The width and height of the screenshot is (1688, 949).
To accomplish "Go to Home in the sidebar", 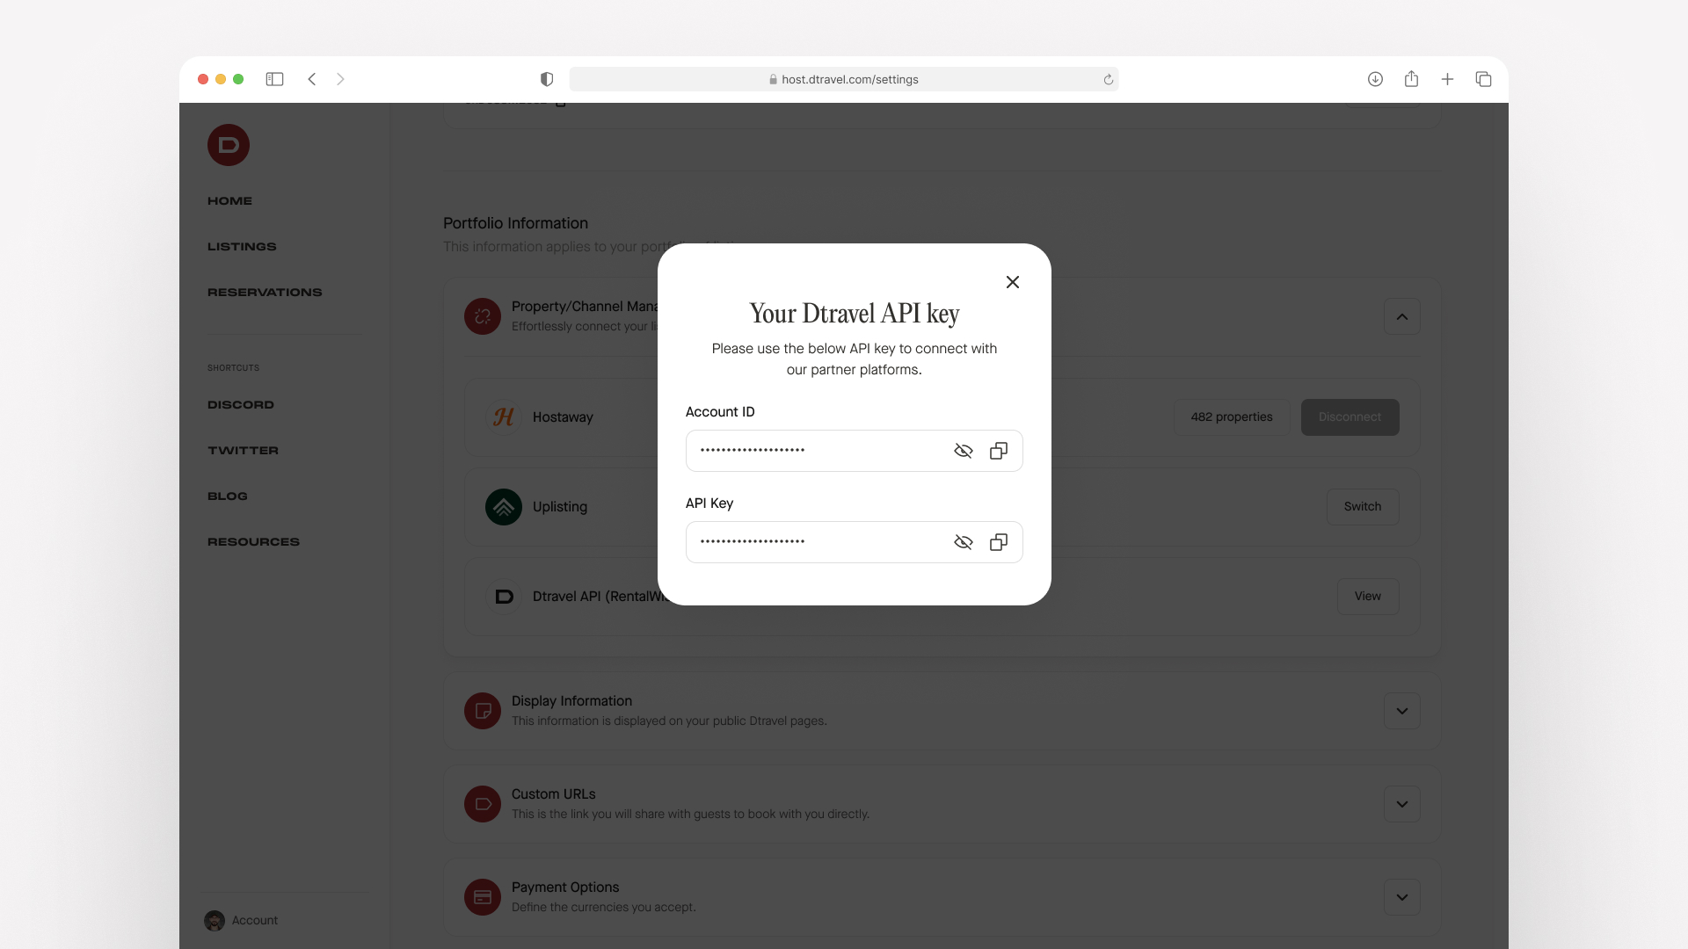I will tap(229, 201).
